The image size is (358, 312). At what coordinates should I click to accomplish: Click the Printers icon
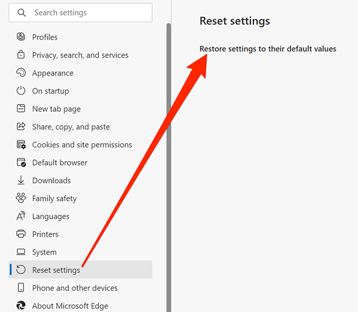tap(21, 234)
